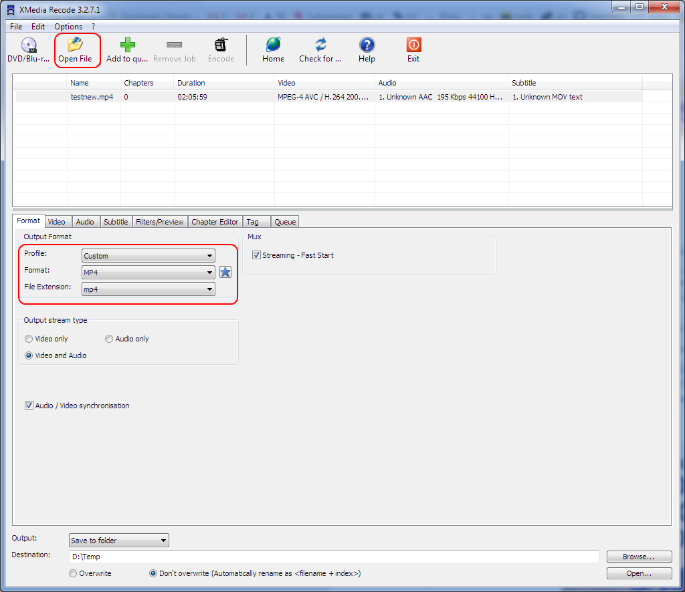Open the File menu
Screen dimensions: 685x592
click(x=16, y=27)
